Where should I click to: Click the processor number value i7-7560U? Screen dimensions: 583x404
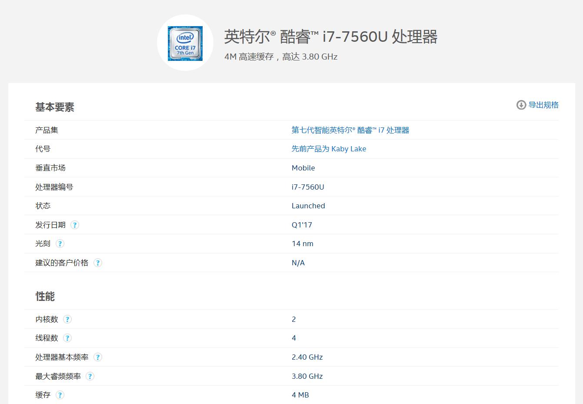point(308,187)
